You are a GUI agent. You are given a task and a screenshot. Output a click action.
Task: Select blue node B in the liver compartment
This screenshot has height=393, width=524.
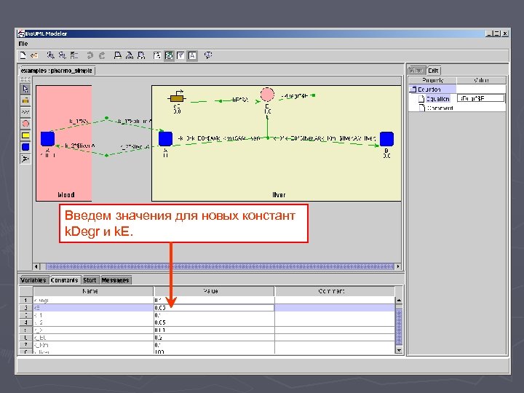pyautogui.click(x=386, y=139)
